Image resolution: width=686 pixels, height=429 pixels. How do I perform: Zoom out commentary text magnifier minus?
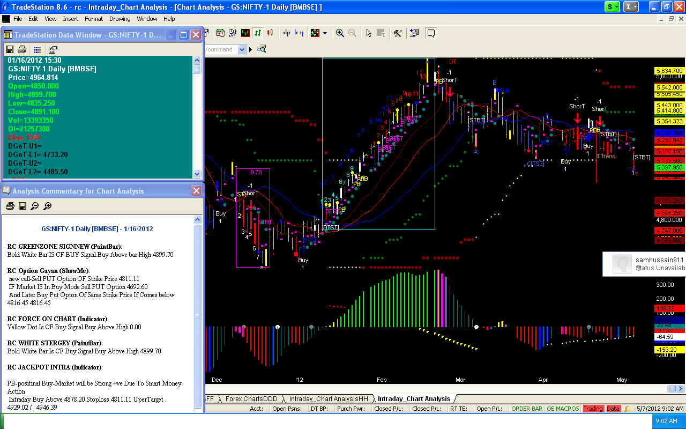click(x=34, y=206)
